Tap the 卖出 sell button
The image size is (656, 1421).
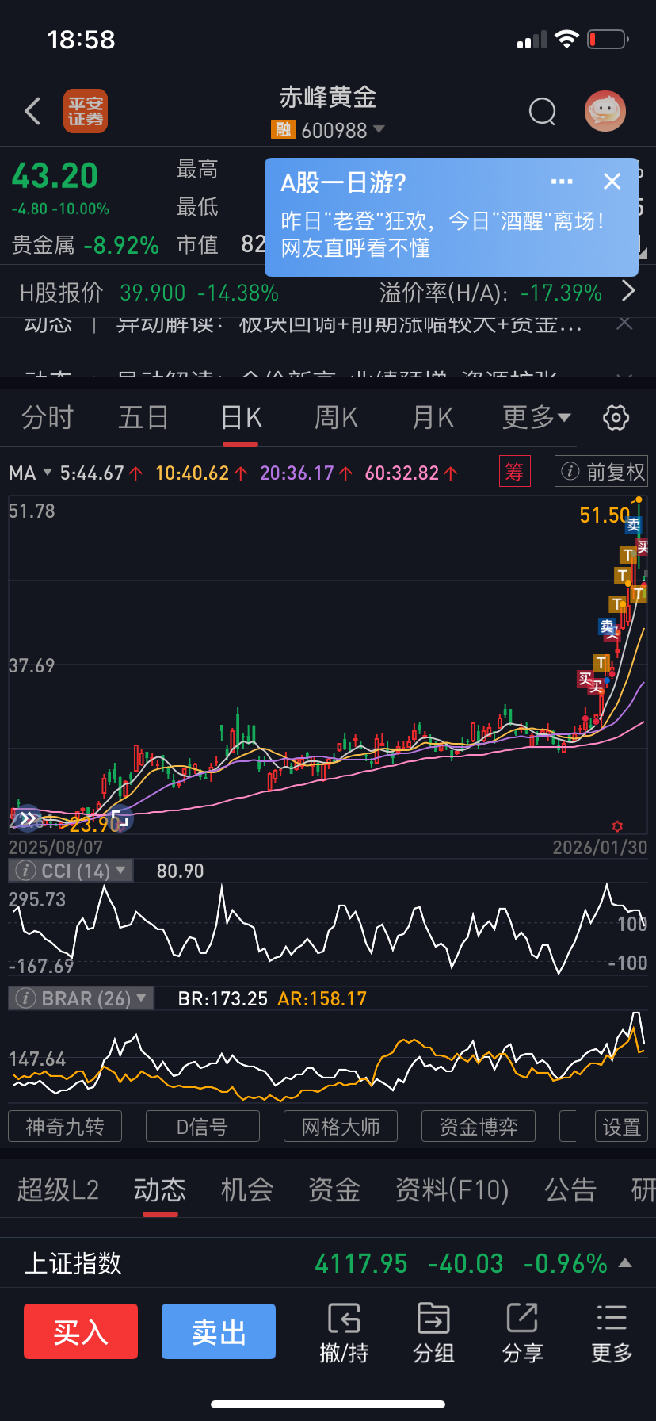219,1331
